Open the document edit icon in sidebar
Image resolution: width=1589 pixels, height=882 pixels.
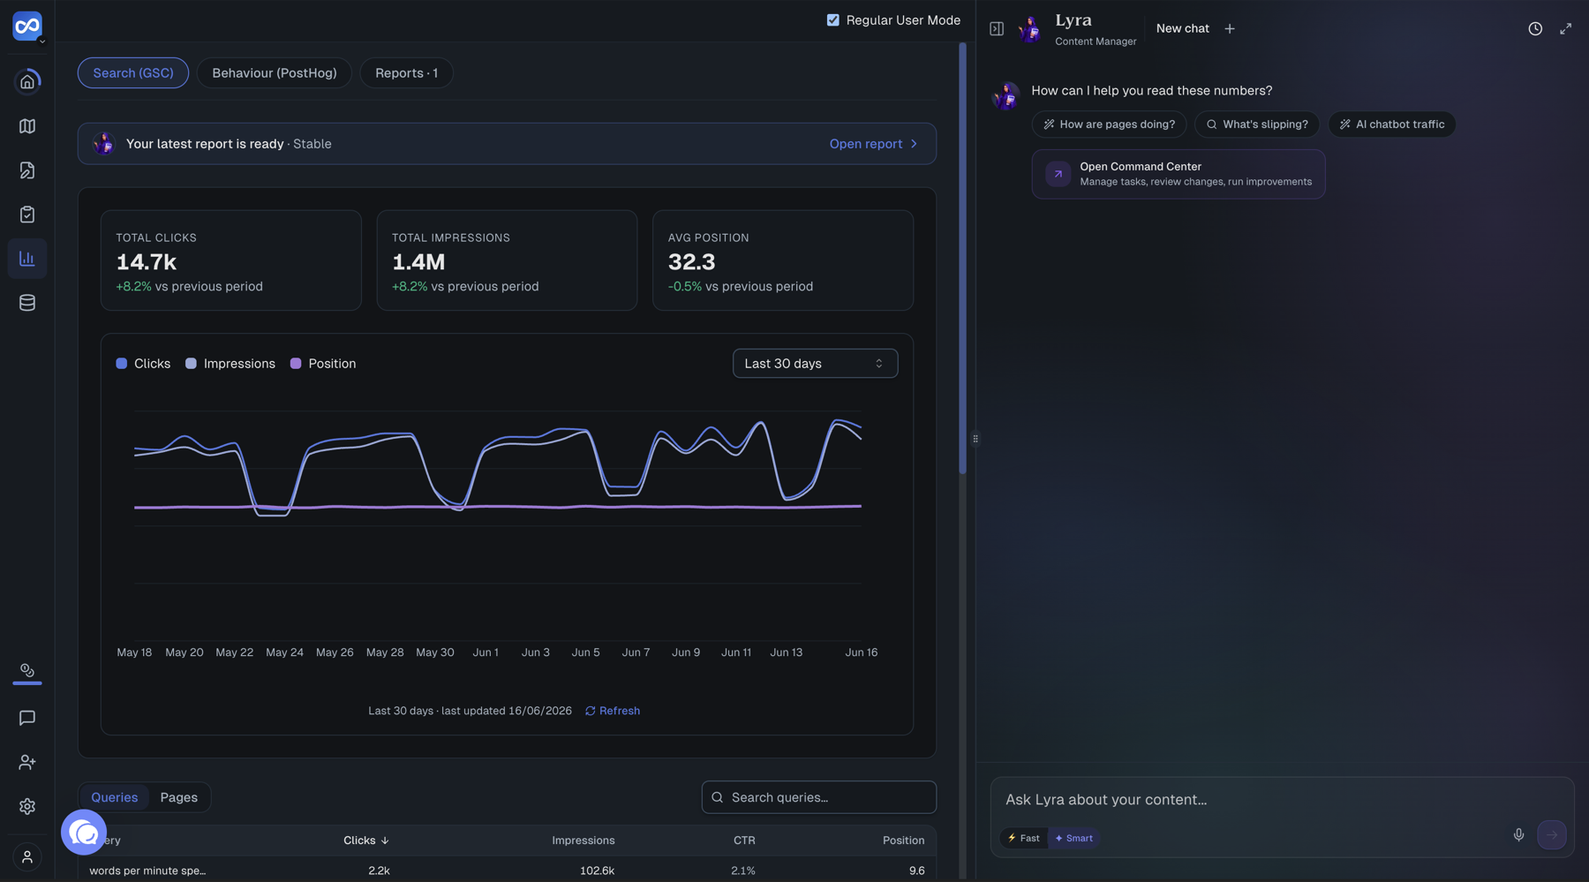27,170
